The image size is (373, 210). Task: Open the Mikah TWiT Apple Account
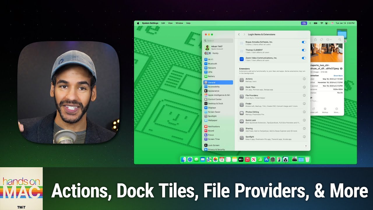coord(218,48)
